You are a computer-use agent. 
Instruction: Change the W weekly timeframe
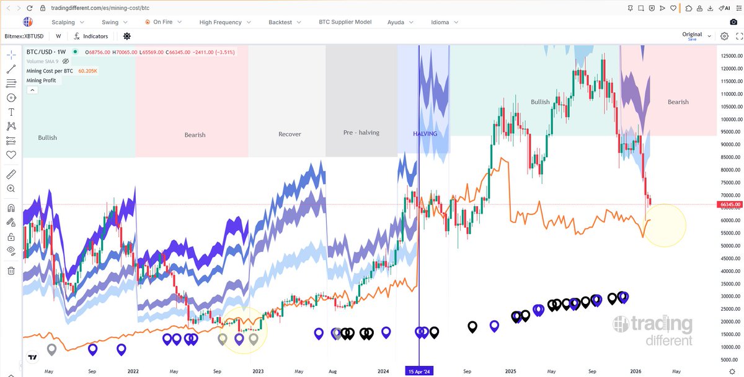(58, 37)
